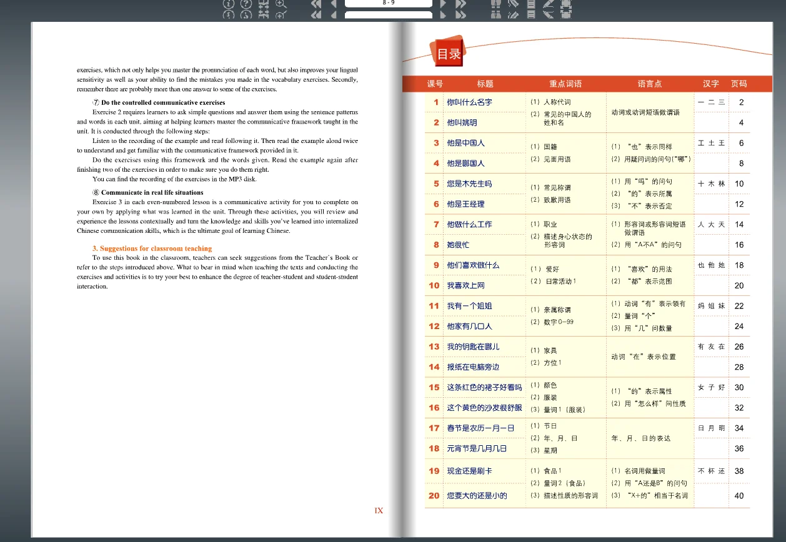The image size is (786, 542).
Task: Click heading 'Communicate in real life situations'
Action: point(152,192)
